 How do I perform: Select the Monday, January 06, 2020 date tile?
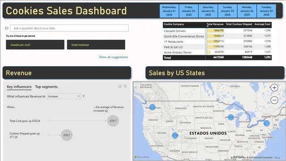pyautogui.click(x=247, y=11)
